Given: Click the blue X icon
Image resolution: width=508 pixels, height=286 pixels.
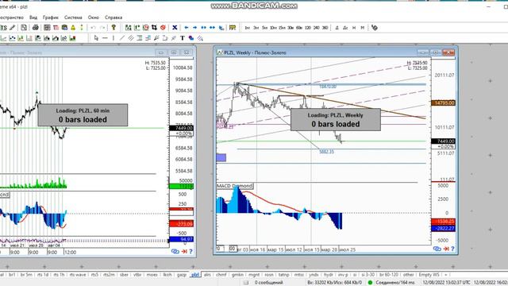Looking at the screenshot, I should point(175,28).
